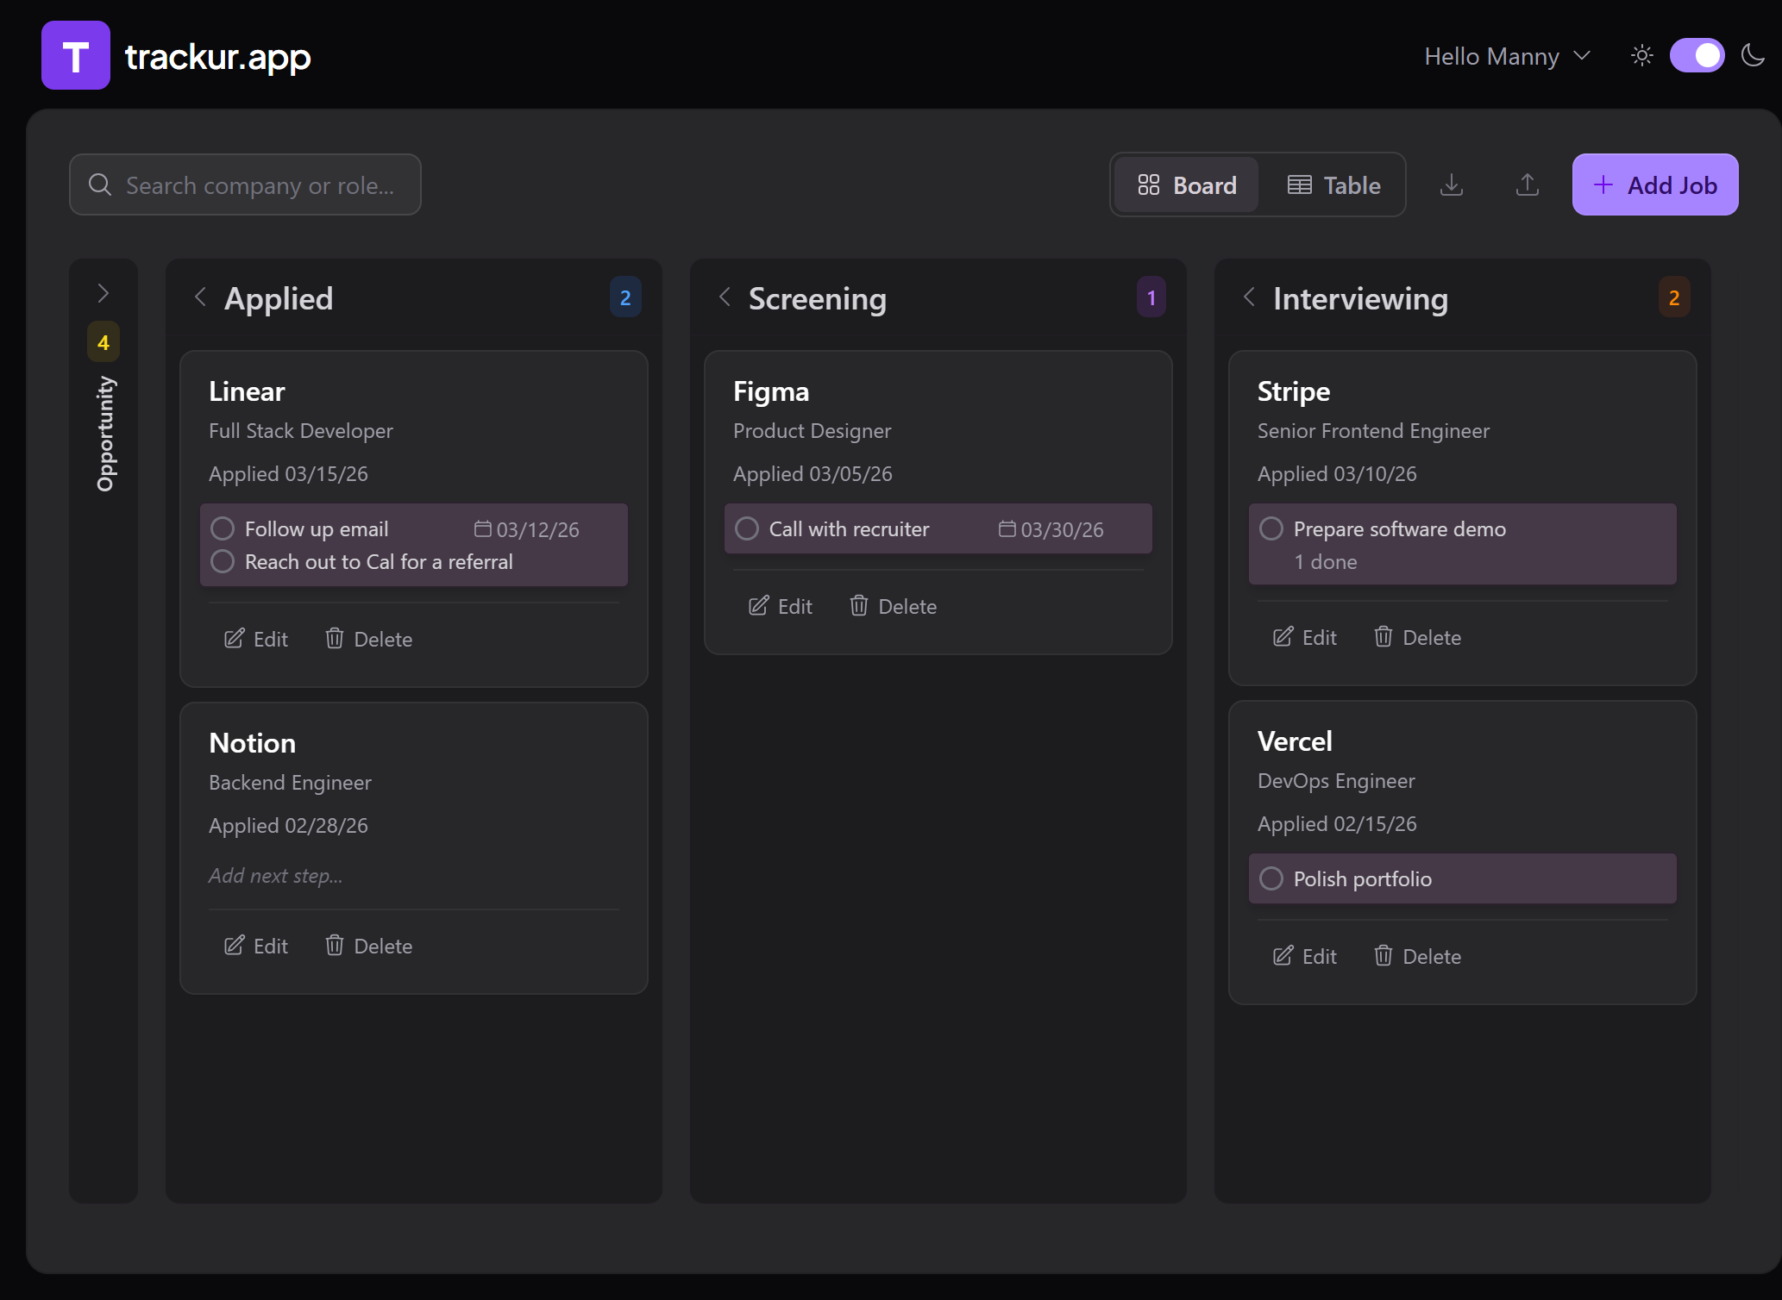
Task: Click the 'Search company or role' input field
Action: (259, 184)
